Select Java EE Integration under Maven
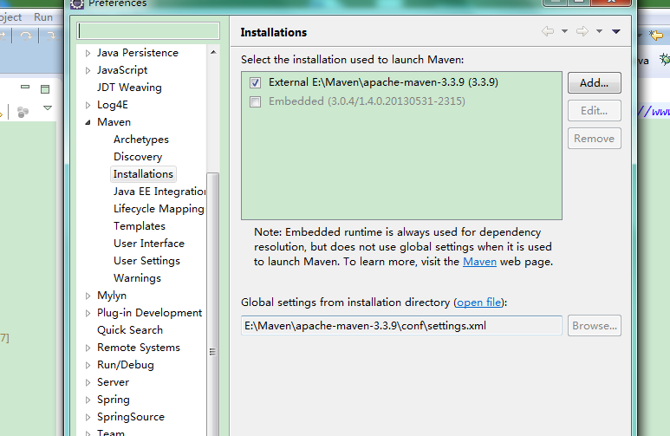 (159, 192)
